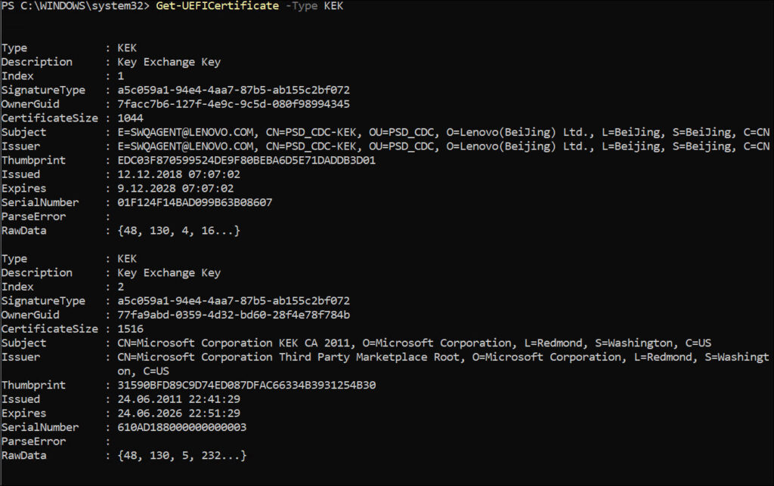Image resolution: width=774 pixels, height=486 pixels.
Task: Click the CertificateSize value 1516
Action: tap(132, 329)
